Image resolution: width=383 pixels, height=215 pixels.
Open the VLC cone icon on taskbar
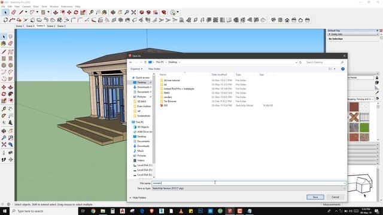click(181, 211)
